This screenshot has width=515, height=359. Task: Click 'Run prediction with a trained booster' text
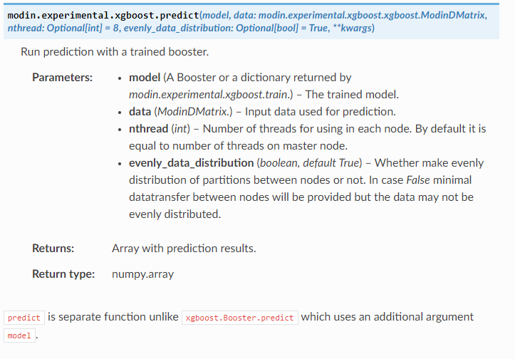(x=115, y=52)
